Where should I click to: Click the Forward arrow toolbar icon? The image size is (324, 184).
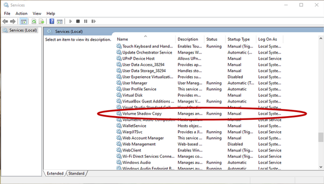pyautogui.click(x=13, y=21)
